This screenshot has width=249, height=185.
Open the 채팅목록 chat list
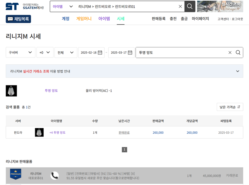18,19
